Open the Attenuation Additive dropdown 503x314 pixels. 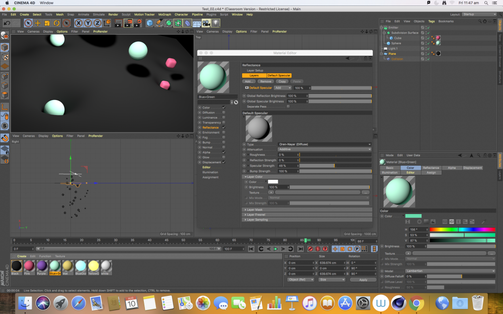(x=324, y=149)
